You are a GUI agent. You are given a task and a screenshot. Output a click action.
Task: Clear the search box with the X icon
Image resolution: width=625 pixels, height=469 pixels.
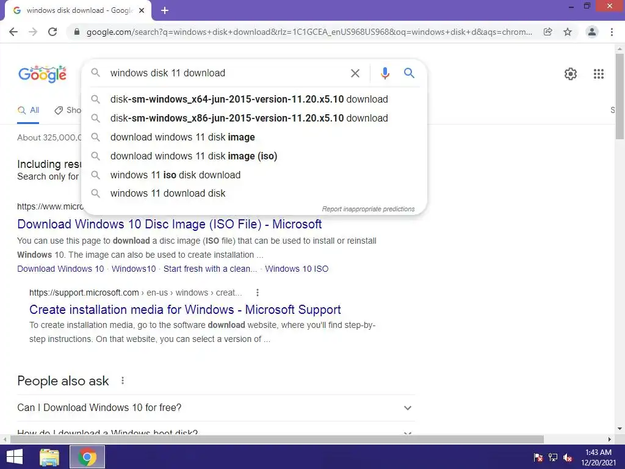click(355, 73)
